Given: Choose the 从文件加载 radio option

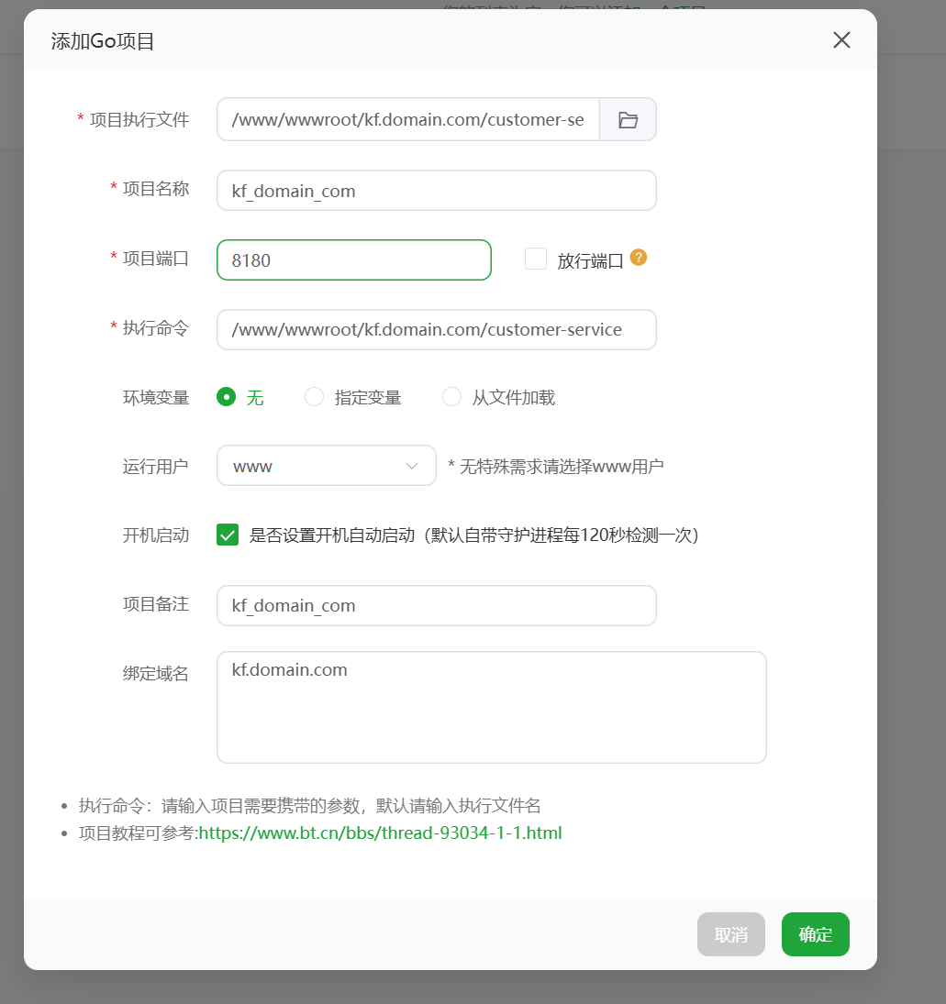Looking at the screenshot, I should (452, 397).
